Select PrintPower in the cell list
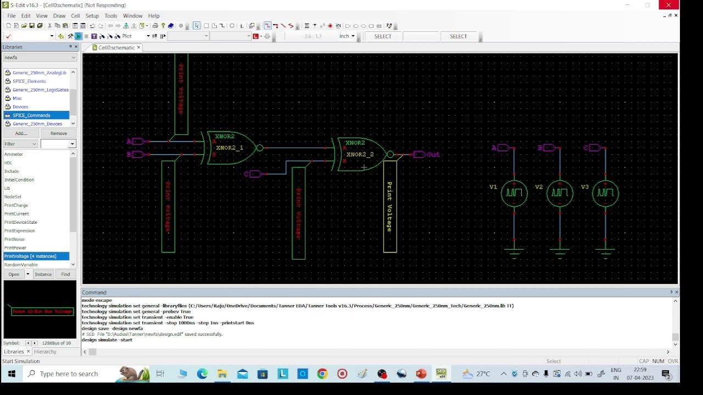The width and height of the screenshot is (703, 395). coord(15,248)
